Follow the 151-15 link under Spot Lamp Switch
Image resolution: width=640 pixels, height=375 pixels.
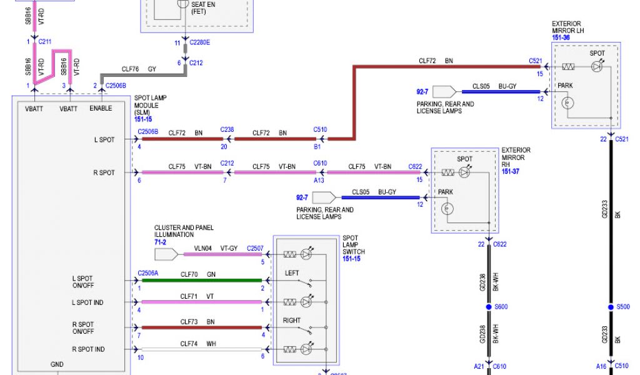click(x=352, y=258)
